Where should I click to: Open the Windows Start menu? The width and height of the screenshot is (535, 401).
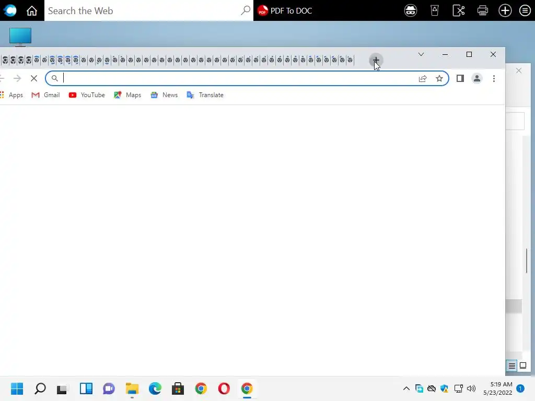click(x=17, y=388)
